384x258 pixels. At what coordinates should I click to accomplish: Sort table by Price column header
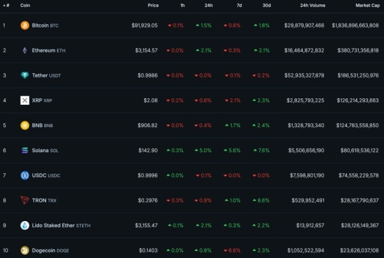coord(153,5)
